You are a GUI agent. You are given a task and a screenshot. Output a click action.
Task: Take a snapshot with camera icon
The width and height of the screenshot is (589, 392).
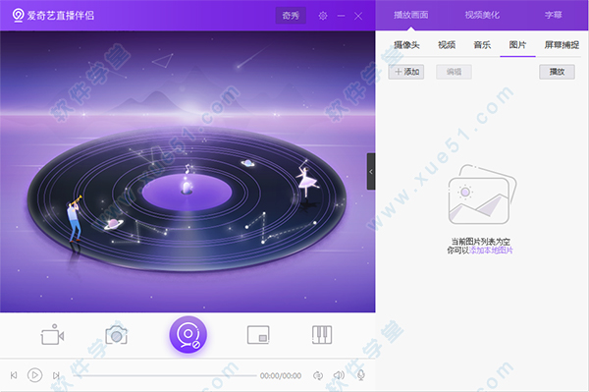click(117, 334)
